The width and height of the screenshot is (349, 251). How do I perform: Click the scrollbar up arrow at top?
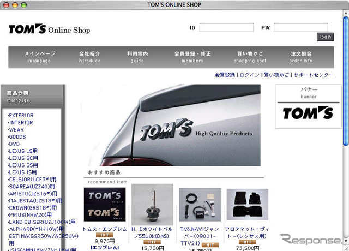click(x=345, y=13)
